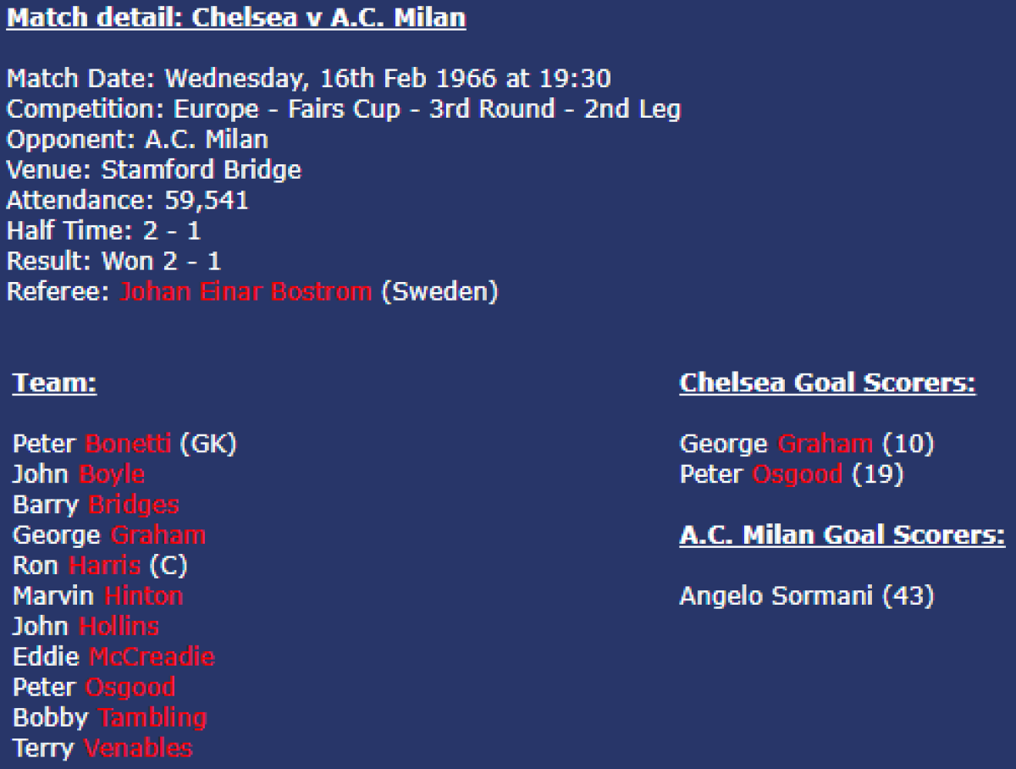
Task: Click Chelsea Goal Scorers heading
Action: tap(827, 384)
